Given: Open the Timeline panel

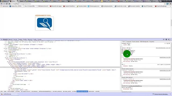Looking at the screenshot, I should tap(20, 39).
